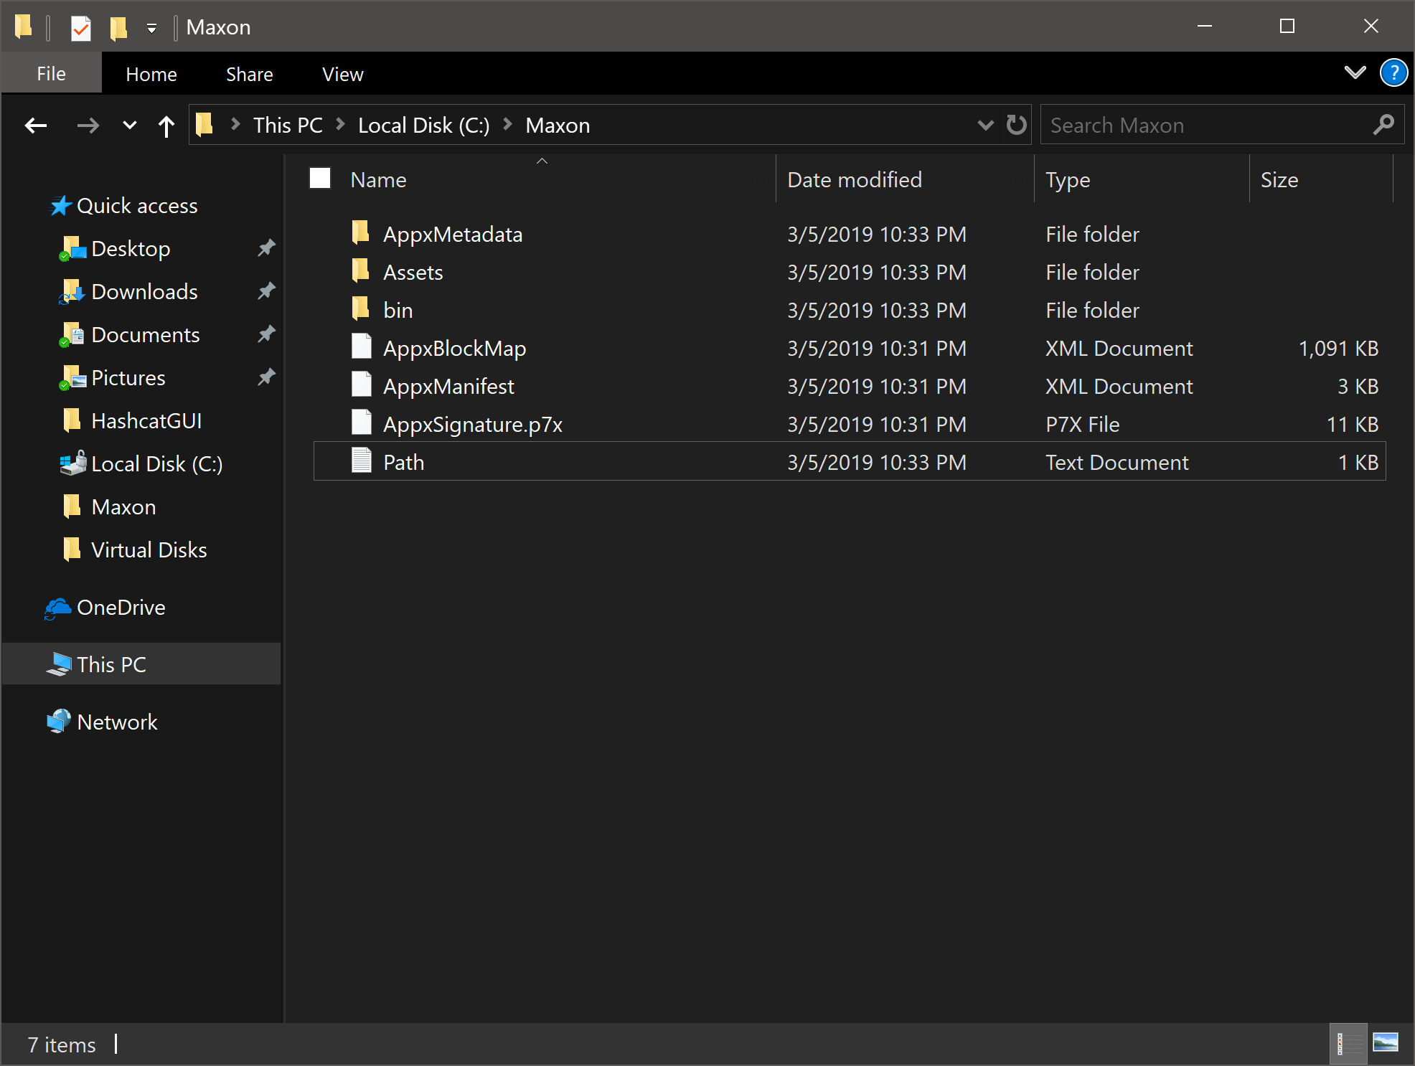Image resolution: width=1415 pixels, height=1066 pixels.
Task: Select the Assets folder name
Action: 413,273
